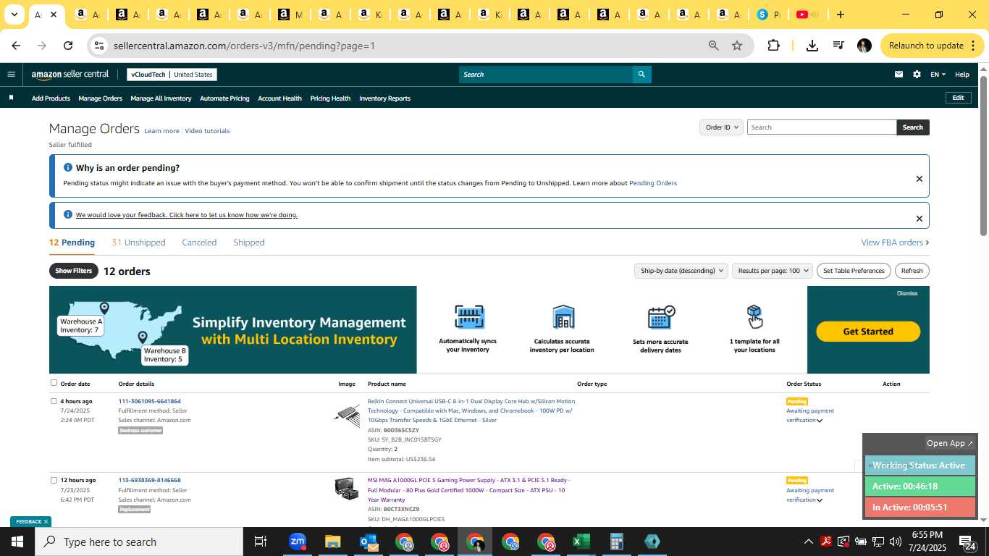
Task: Reload the page with browser refresh icon
Action: click(x=68, y=46)
